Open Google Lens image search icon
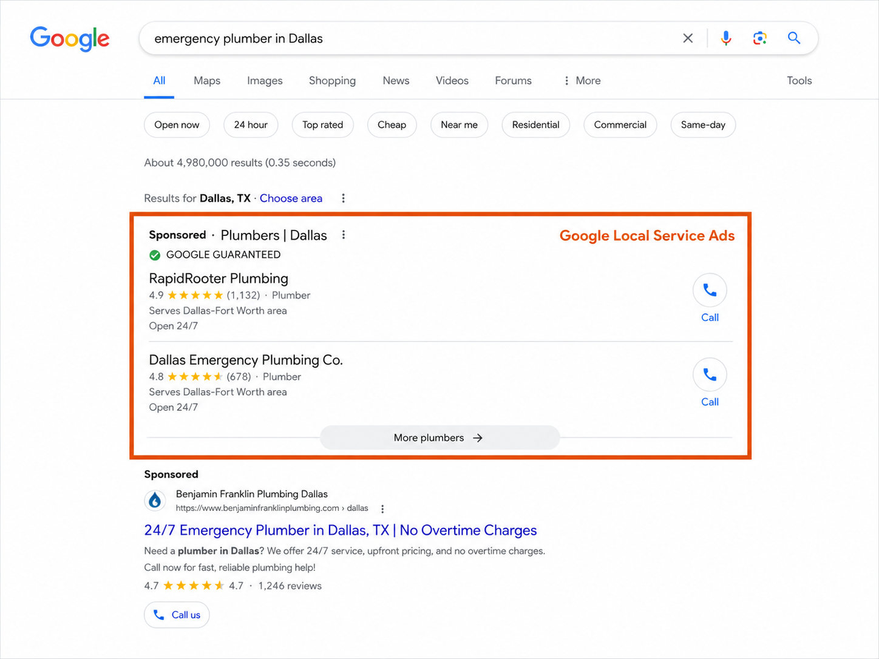Image resolution: width=879 pixels, height=659 pixels. [x=759, y=38]
